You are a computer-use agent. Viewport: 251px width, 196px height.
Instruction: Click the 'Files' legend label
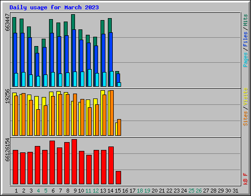click(x=245, y=39)
